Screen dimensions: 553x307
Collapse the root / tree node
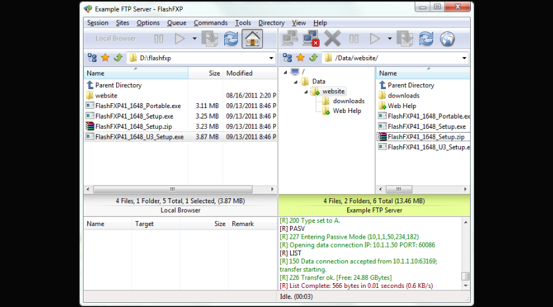coord(285,72)
